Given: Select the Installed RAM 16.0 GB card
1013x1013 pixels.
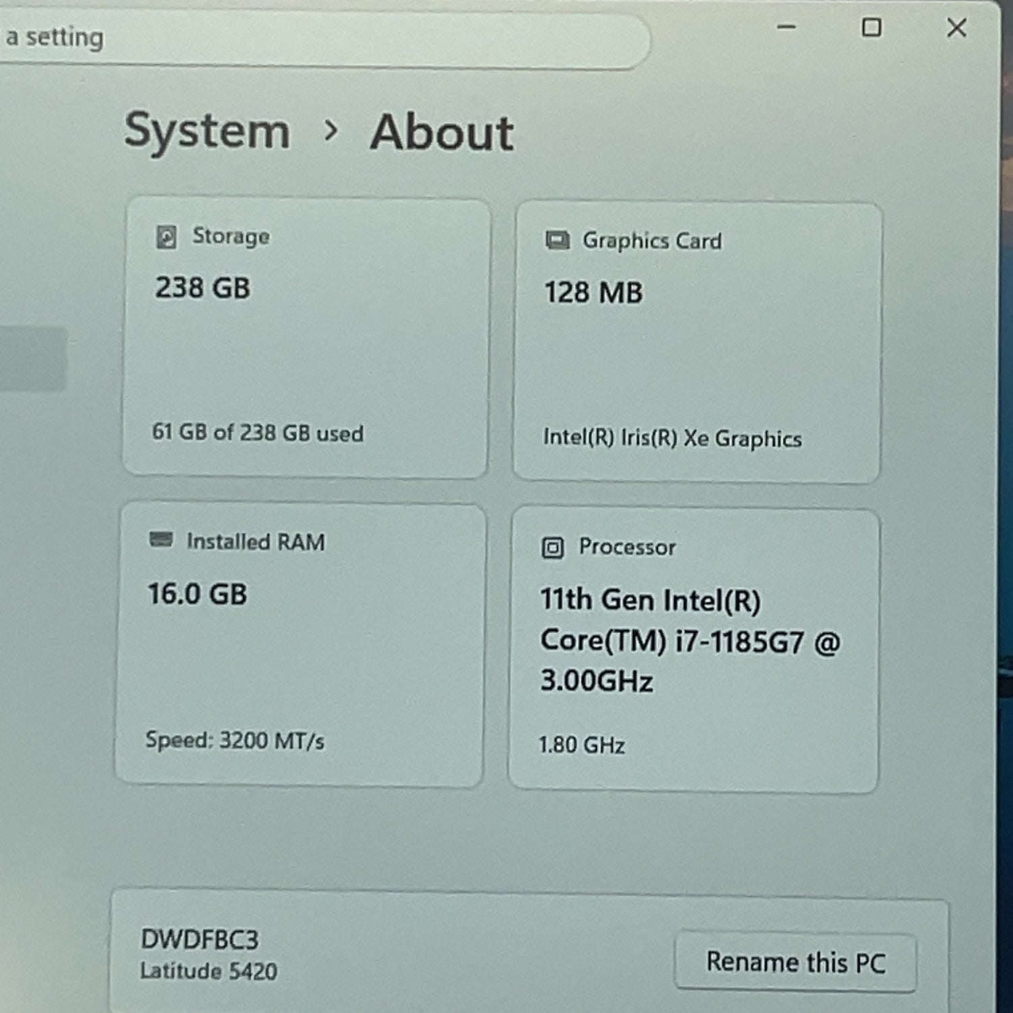Looking at the screenshot, I should (x=301, y=644).
